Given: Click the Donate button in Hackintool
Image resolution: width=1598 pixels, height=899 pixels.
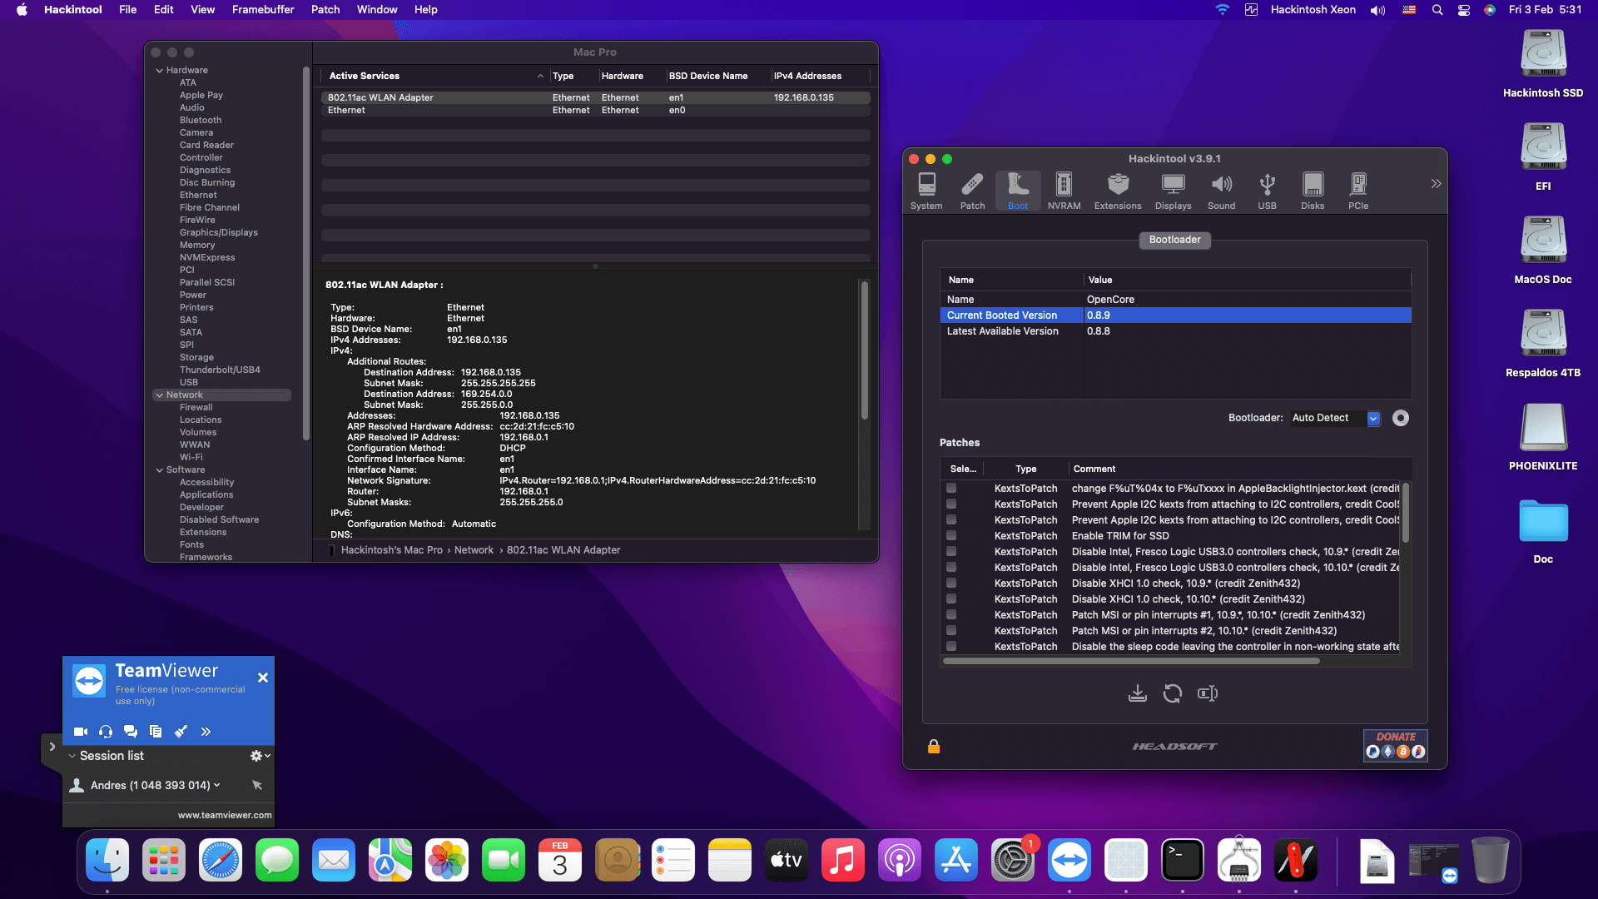Looking at the screenshot, I should tap(1396, 745).
